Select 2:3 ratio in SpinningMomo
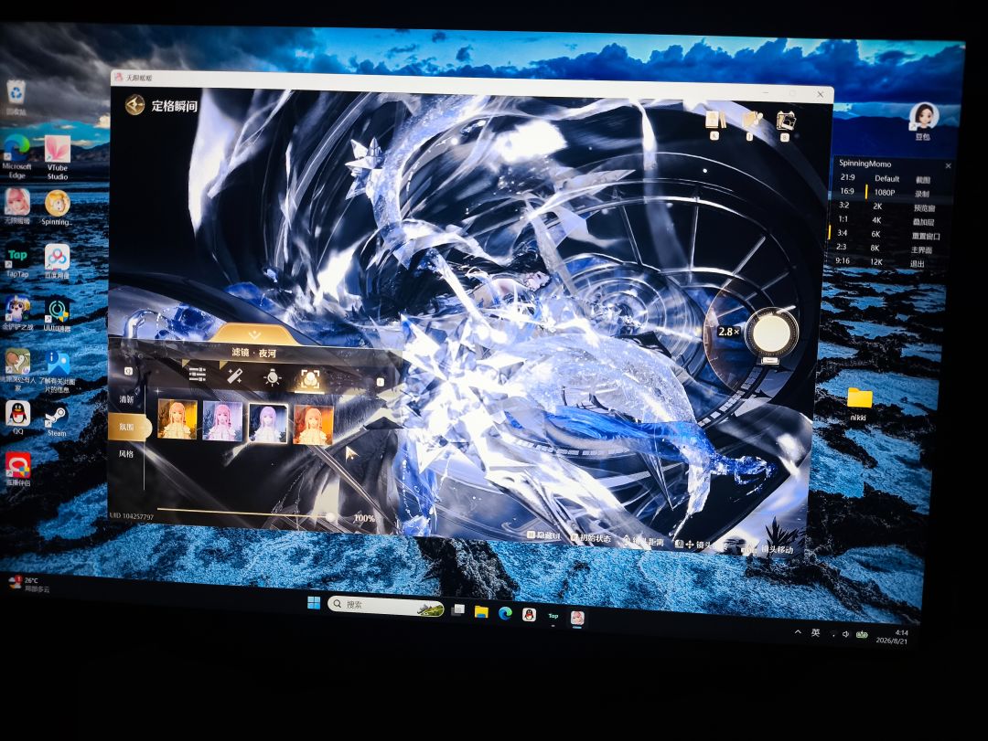The width and height of the screenshot is (988, 741). coord(842,247)
